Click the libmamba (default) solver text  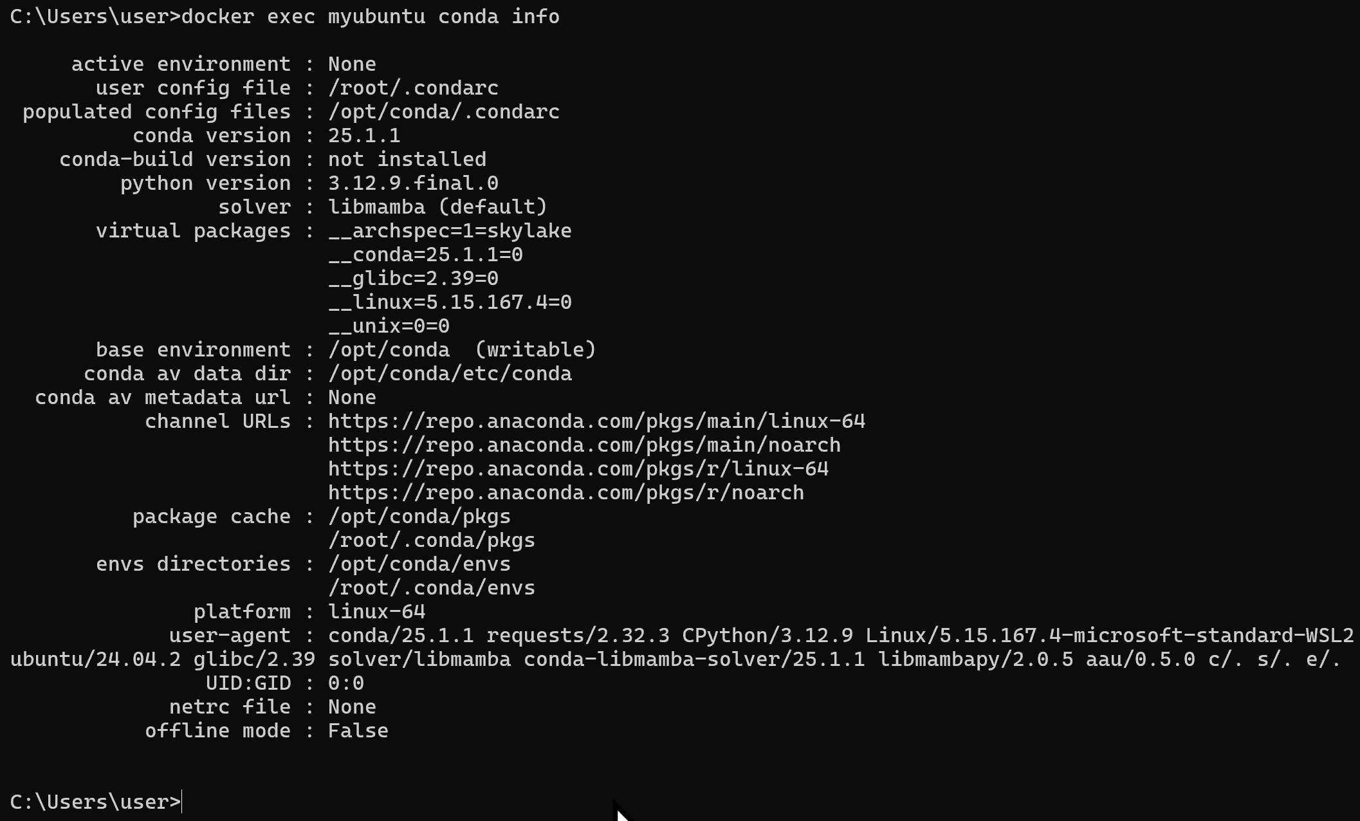pyautogui.click(x=437, y=207)
